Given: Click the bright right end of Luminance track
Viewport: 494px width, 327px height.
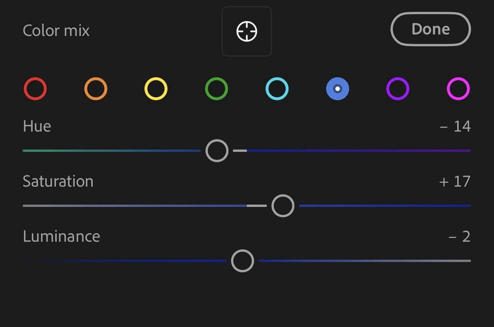Looking at the screenshot, I should click(464, 261).
